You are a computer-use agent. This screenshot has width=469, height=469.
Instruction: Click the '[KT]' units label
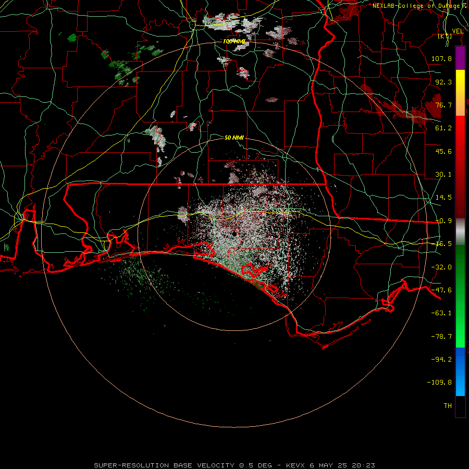coord(445,36)
